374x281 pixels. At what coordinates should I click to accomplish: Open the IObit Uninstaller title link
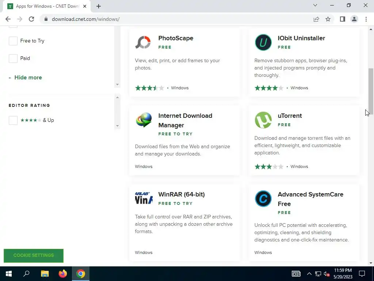(x=301, y=38)
